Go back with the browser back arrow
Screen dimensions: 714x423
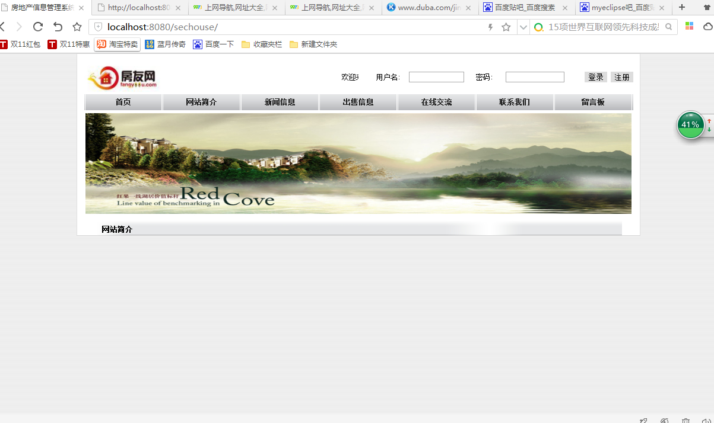[2, 27]
